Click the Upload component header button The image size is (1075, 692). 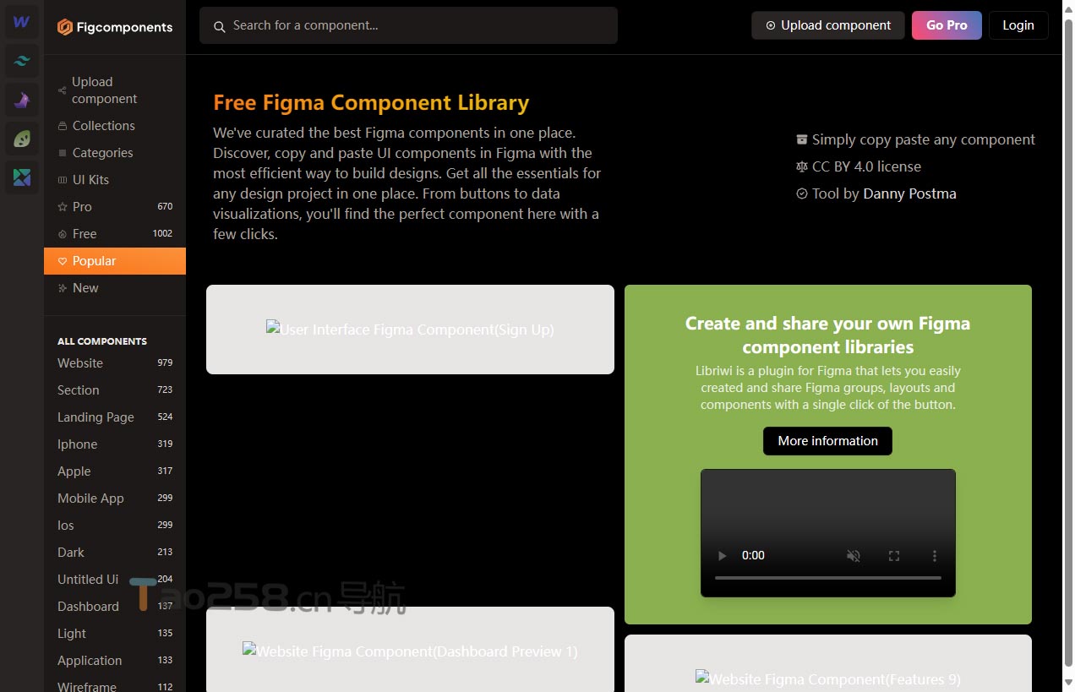tap(828, 25)
